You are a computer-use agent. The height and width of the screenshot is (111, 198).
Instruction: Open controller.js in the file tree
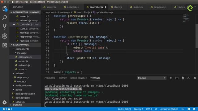coord(25,57)
